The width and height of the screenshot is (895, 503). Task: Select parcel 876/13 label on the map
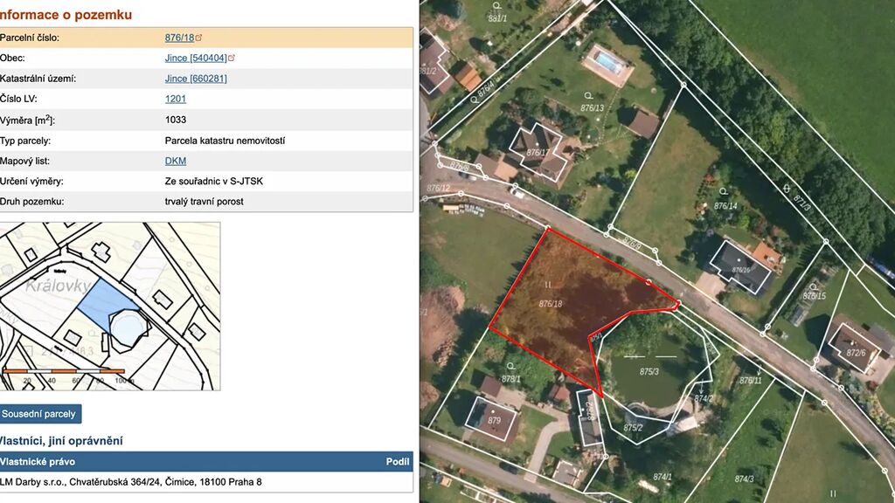[x=592, y=108]
